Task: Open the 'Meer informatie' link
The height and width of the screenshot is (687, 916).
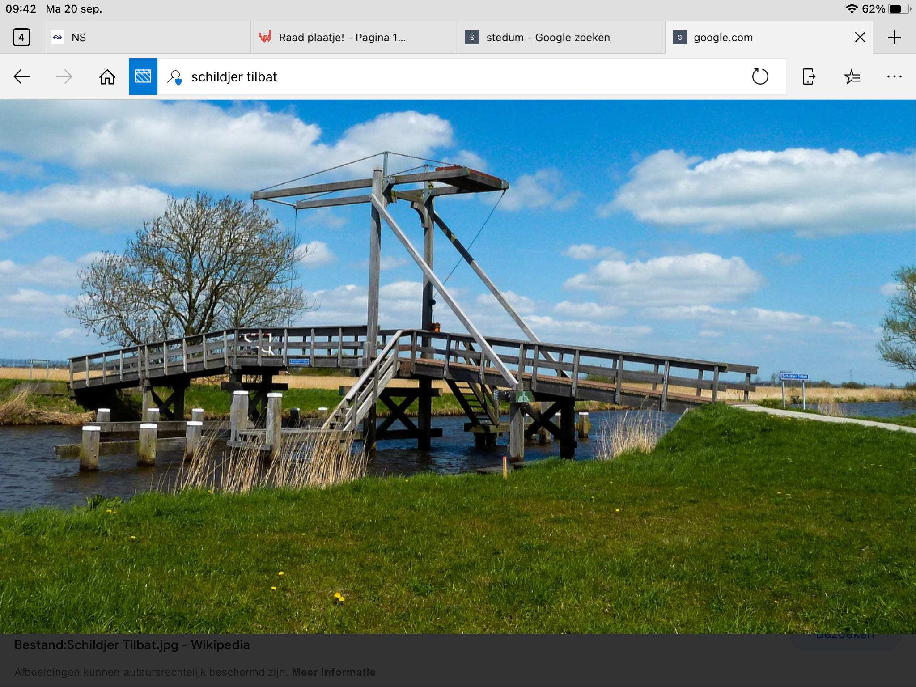Action: tap(333, 672)
